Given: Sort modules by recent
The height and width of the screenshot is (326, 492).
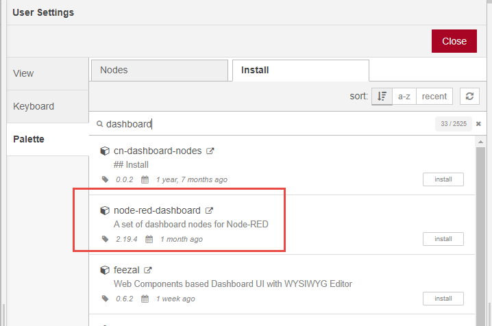Looking at the screenshot, I should point(434,97).
